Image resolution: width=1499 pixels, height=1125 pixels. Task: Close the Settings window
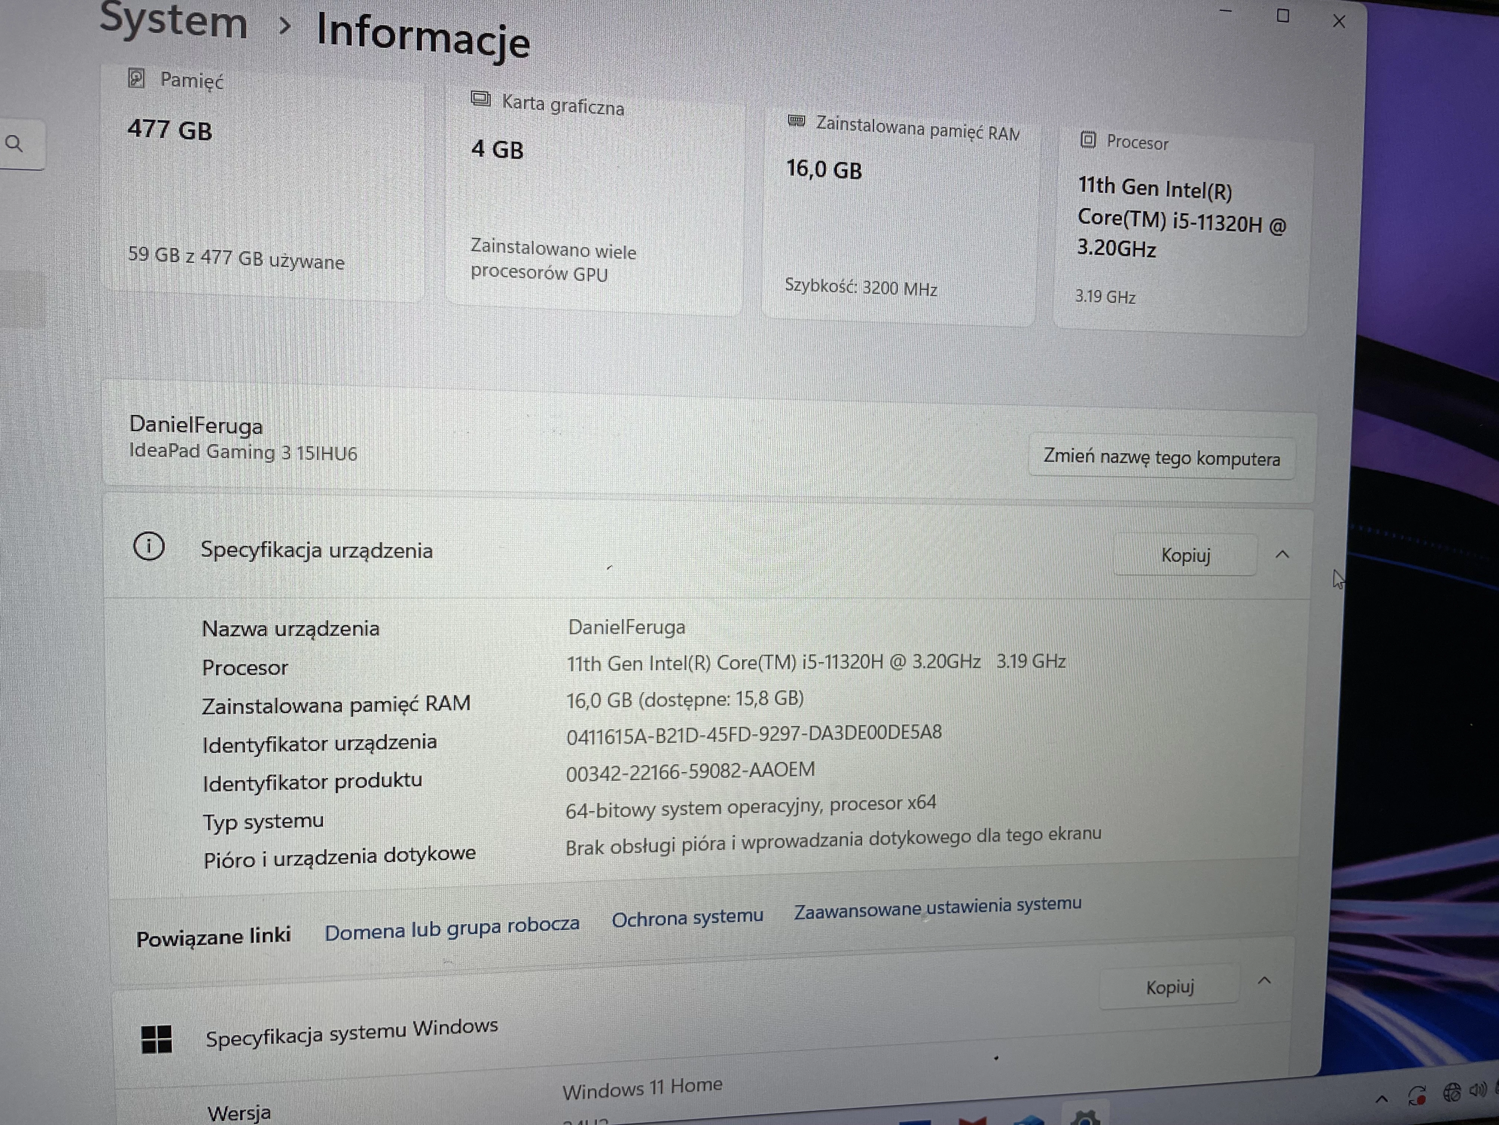[x=1339, y=22]
